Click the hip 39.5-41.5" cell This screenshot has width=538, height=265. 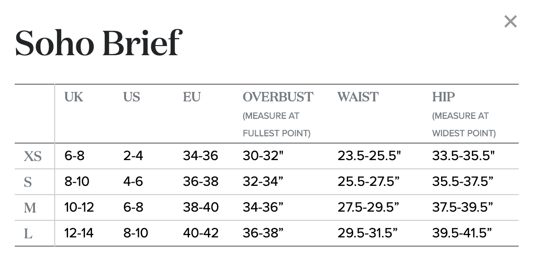(462, 233)
